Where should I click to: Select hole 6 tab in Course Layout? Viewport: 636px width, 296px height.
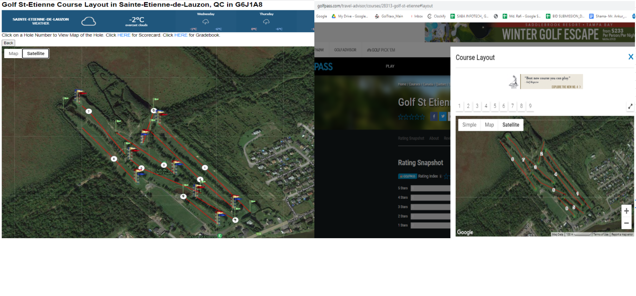503,106
